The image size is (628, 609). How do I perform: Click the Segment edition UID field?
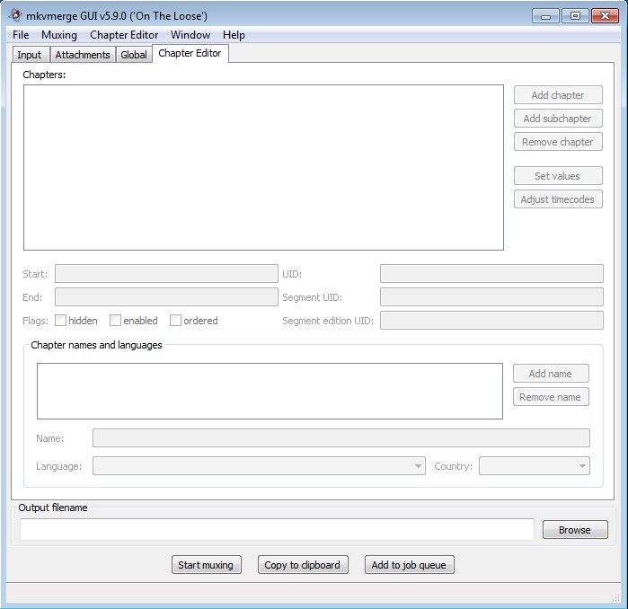pyautogui.click(x=491, y=321)
